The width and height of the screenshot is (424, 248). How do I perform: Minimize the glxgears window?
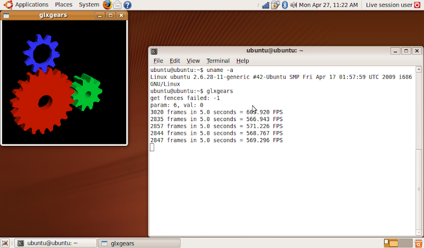tap(100, 15)
